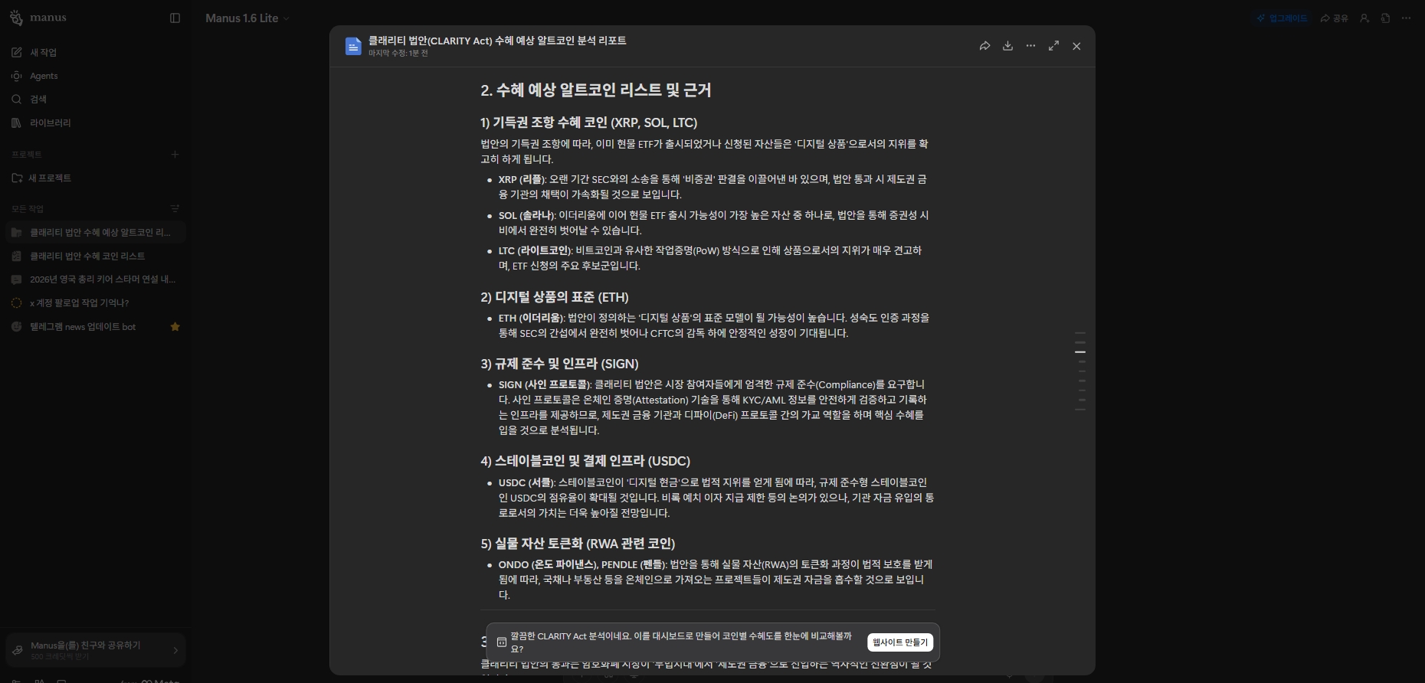Click the 웹사이트 만들기 button

tap(899, 642)
